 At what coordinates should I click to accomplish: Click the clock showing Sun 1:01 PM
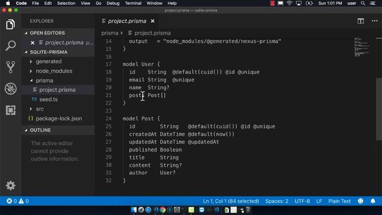(330, 3)
